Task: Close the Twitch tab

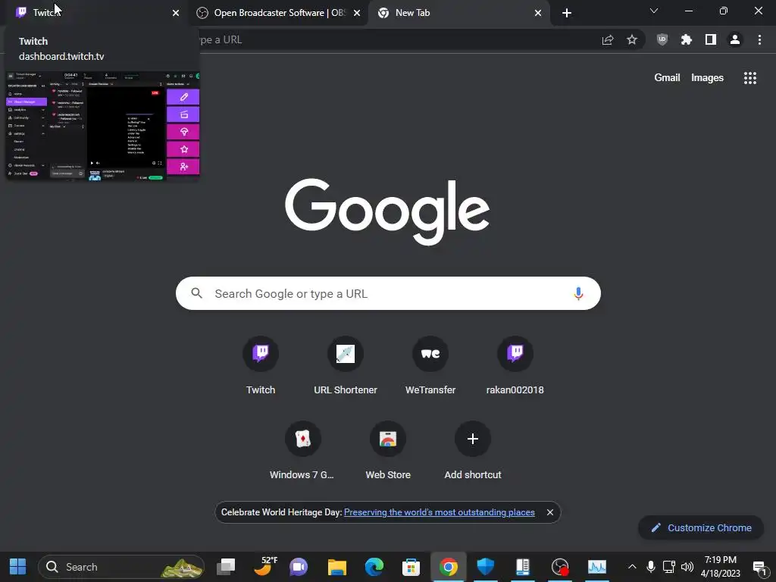Action: (x=176, y=14)
